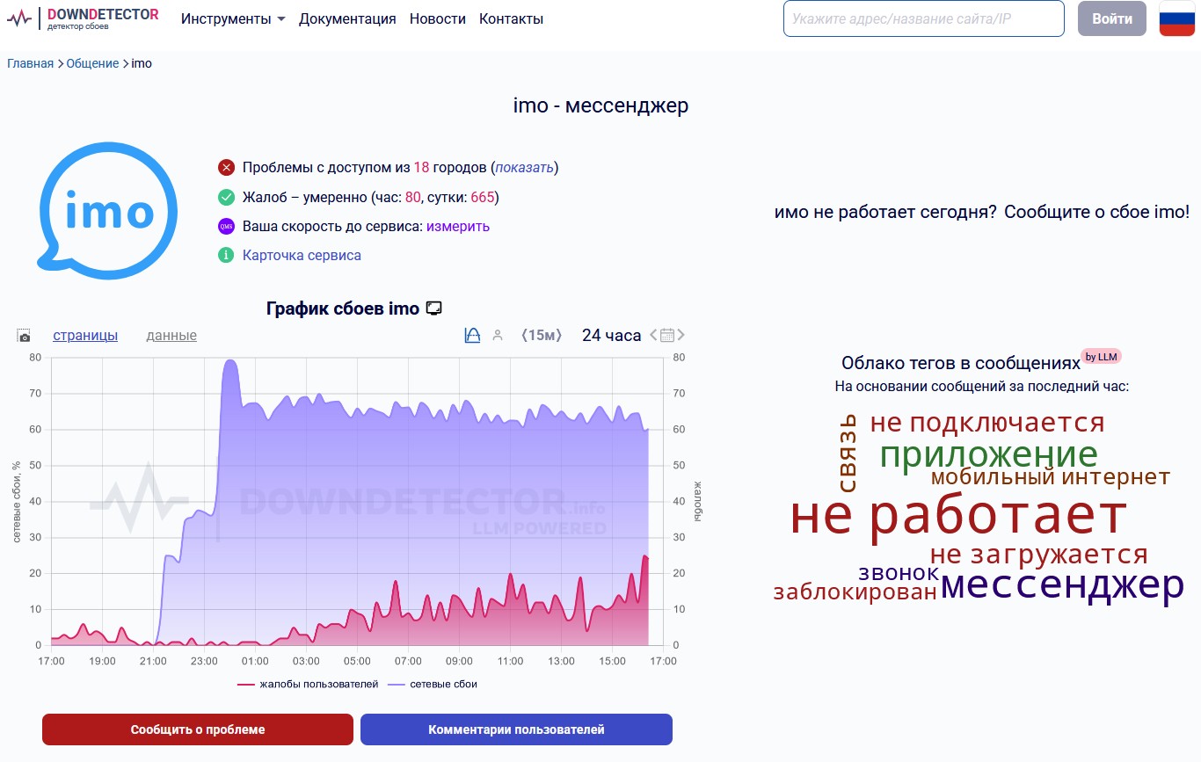The width and height of the screenshot is (1201, 762).
Task: Click the Downdetector logo
Action: (x=84, y=18)
